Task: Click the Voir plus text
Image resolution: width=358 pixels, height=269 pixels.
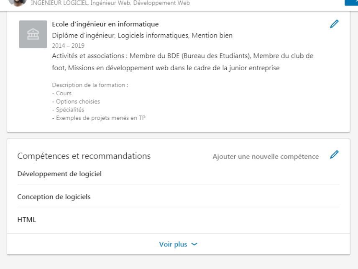Action: [173, 244]
